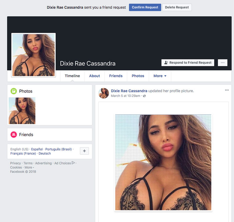Open the thumbnail in Photos panel
The height and width of the screenshot is (222, 234).
(22, 111)
